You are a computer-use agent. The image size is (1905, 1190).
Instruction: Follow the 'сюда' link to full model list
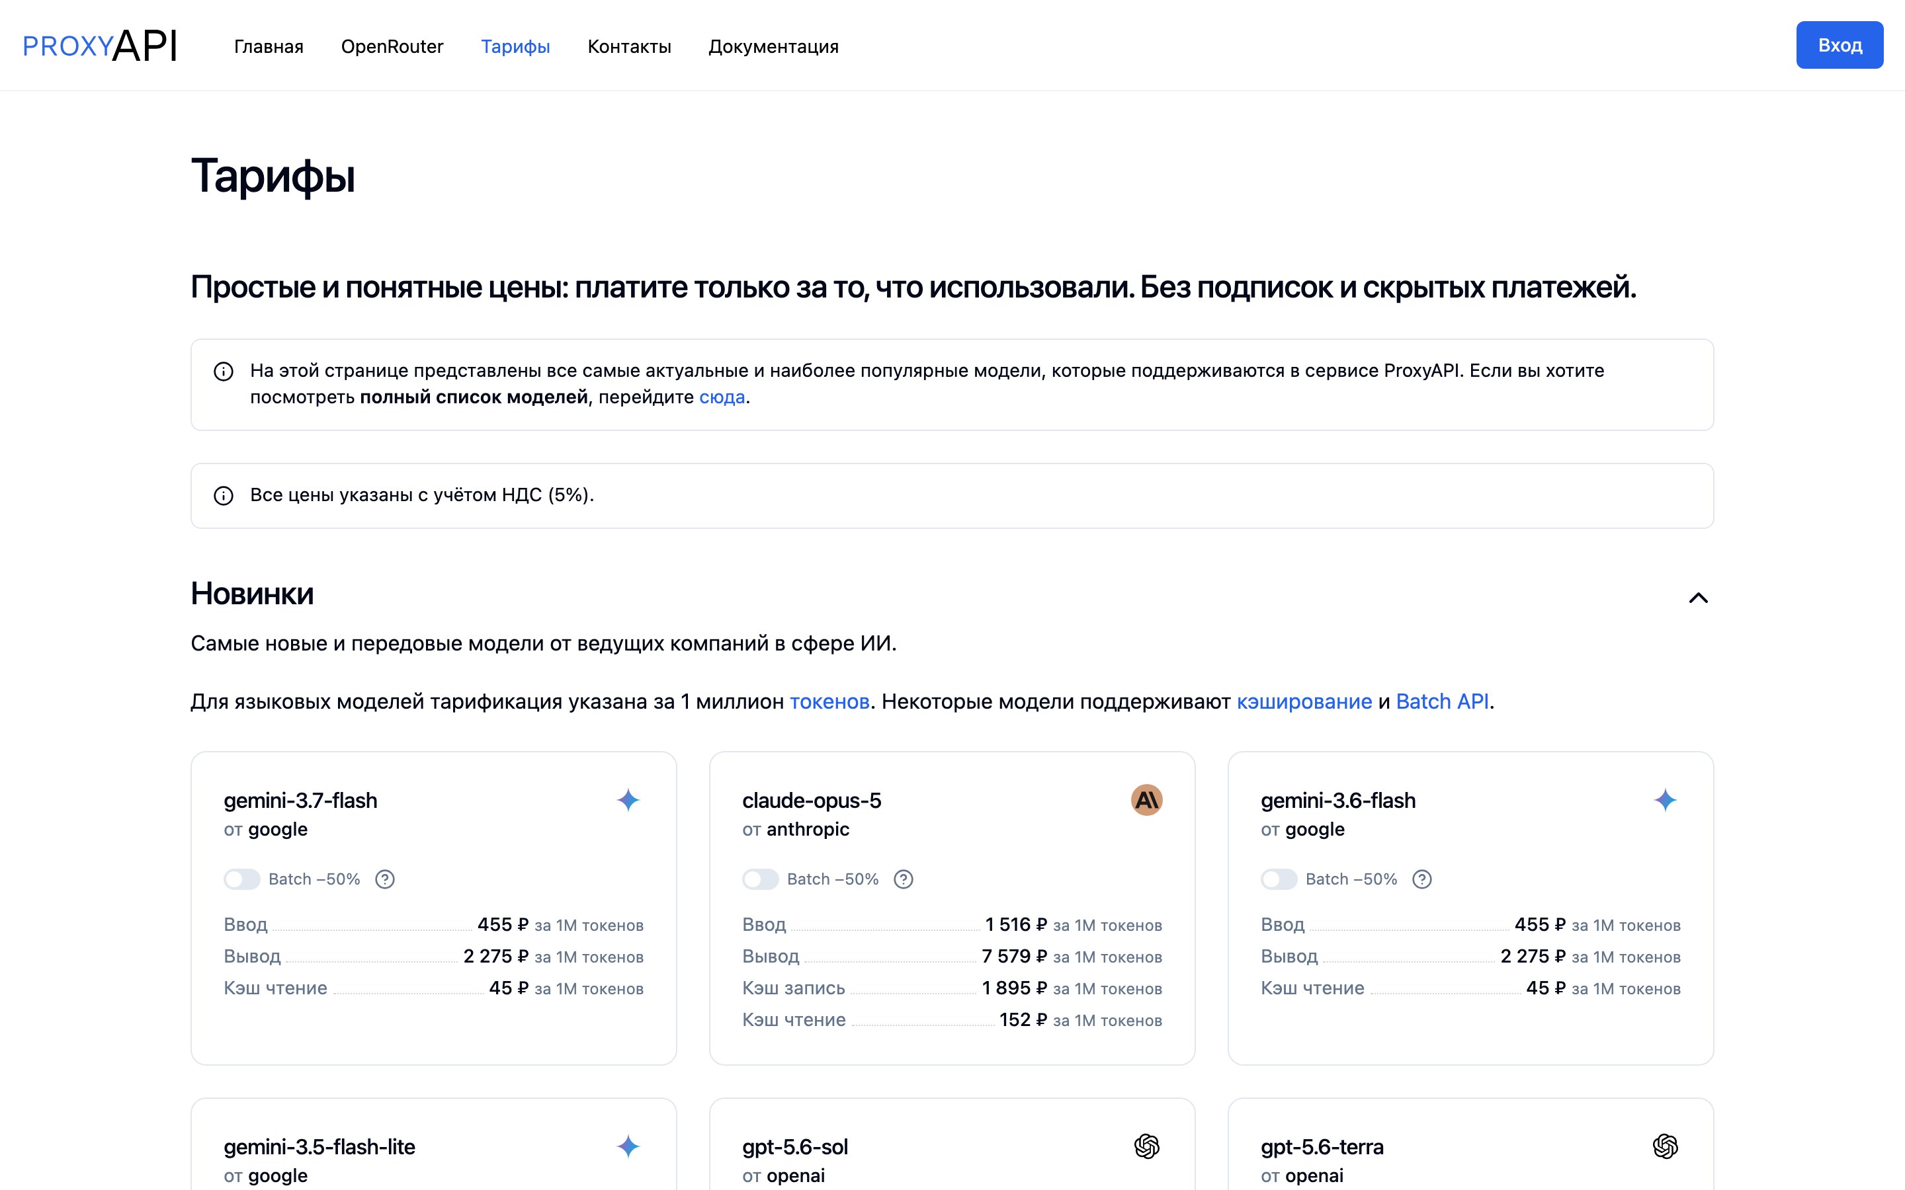[722, 397]
